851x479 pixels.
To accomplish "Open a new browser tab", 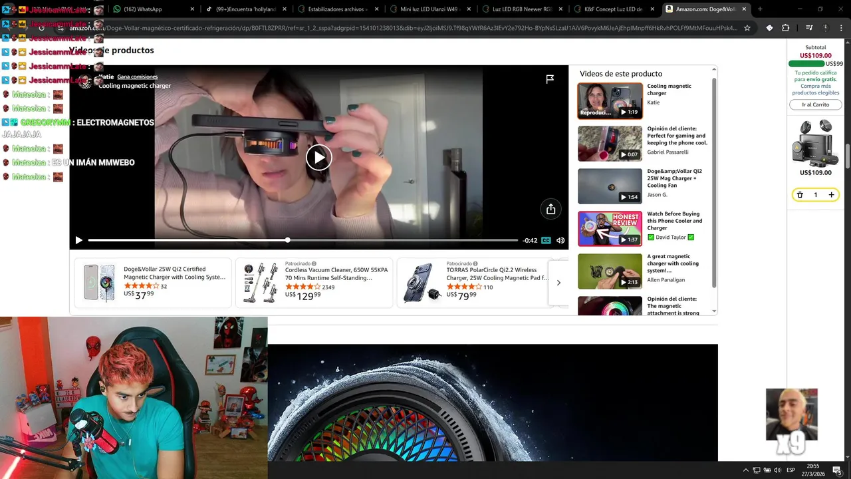I will point(760,9).
